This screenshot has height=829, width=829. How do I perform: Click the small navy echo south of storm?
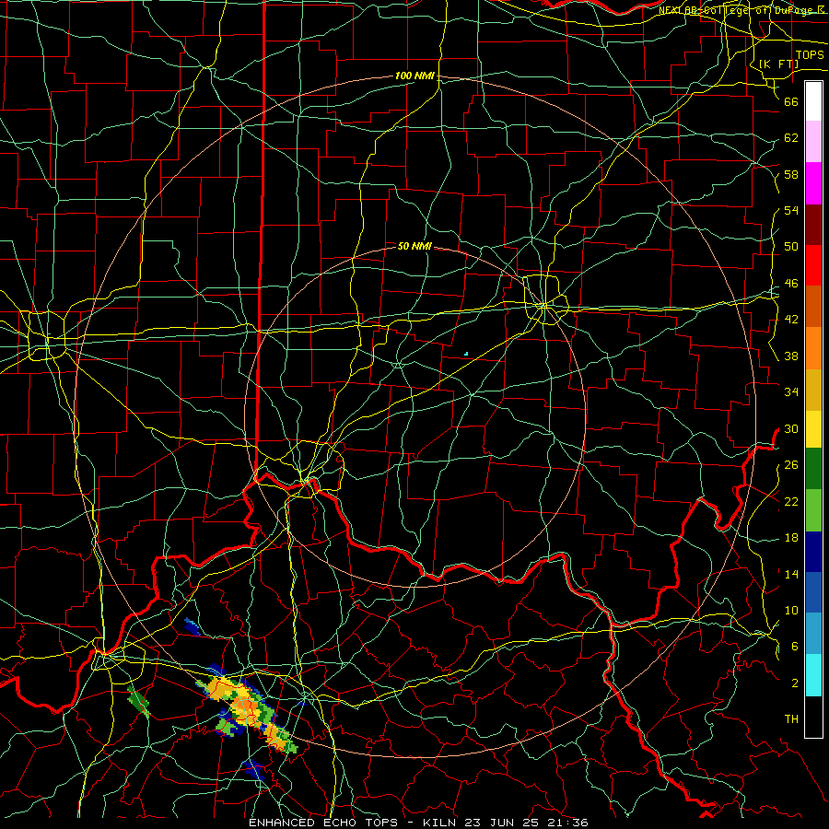coord(252,769)
